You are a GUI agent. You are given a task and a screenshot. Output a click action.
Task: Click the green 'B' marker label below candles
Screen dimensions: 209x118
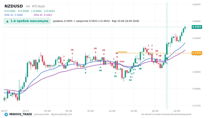coord(86,73)
